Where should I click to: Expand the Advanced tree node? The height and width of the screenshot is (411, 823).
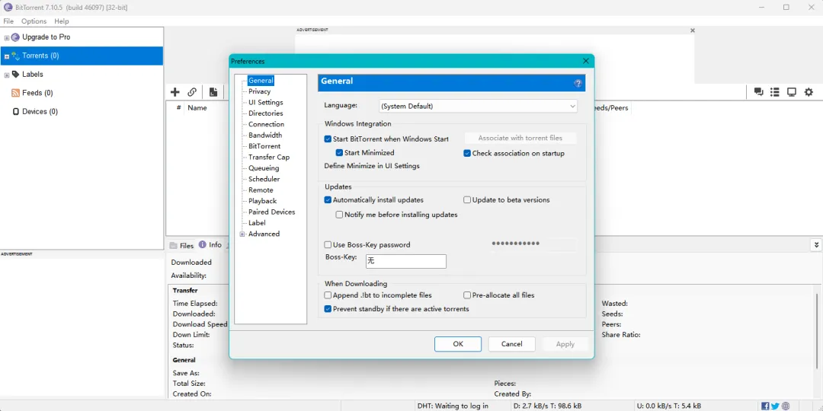point(242,234)
